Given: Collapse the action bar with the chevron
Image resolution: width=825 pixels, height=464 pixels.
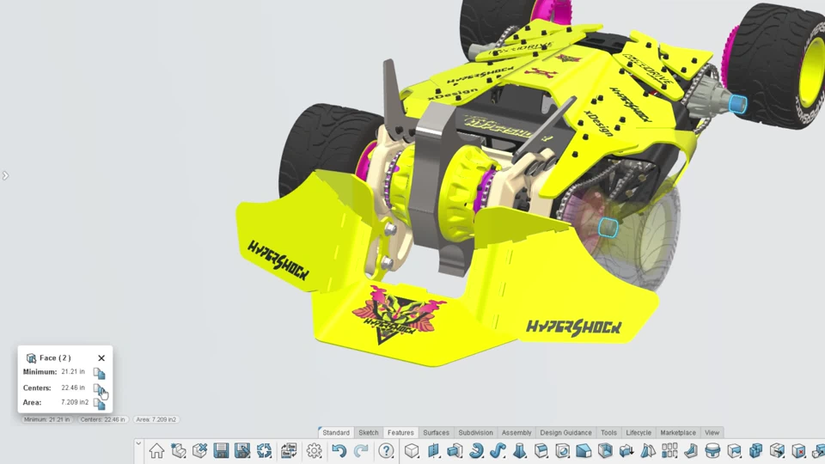Looking at the screenshot, I should pos(138,443).
